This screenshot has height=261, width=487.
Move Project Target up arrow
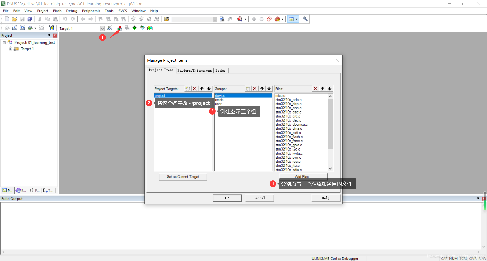(x=202, y=89)
